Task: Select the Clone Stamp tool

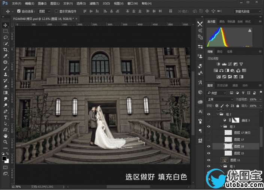Action: 5,74
